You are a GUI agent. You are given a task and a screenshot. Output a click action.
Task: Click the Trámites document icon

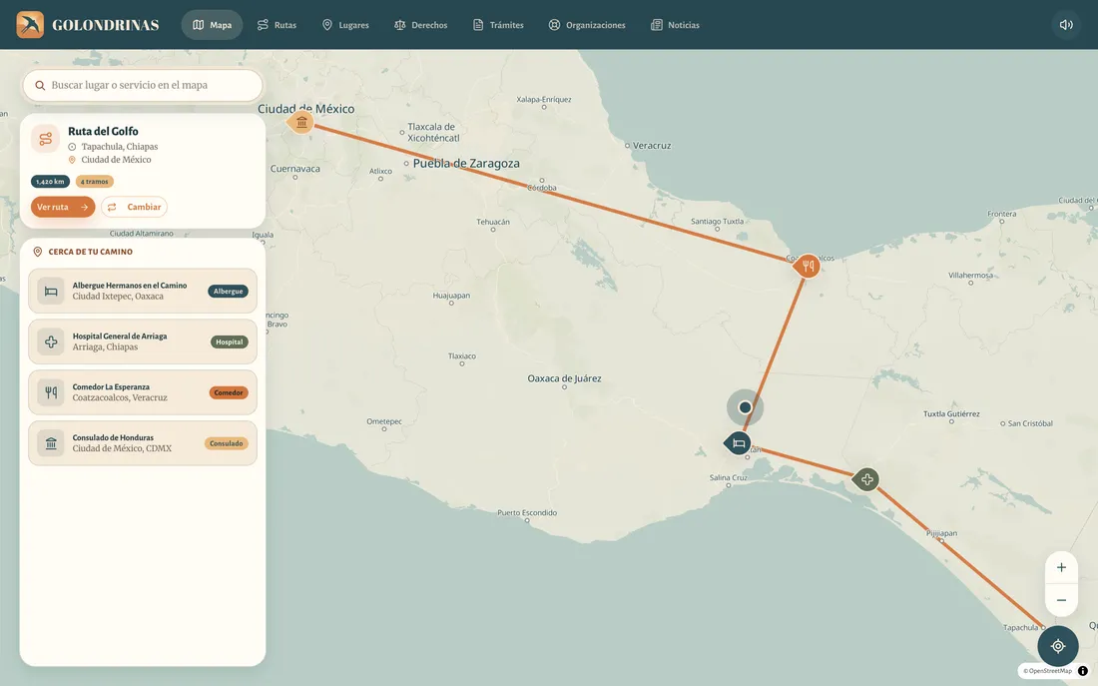[x=478, y=25]
